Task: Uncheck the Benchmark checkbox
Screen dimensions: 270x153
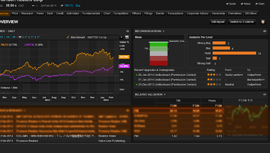Action: click(68, 37)
